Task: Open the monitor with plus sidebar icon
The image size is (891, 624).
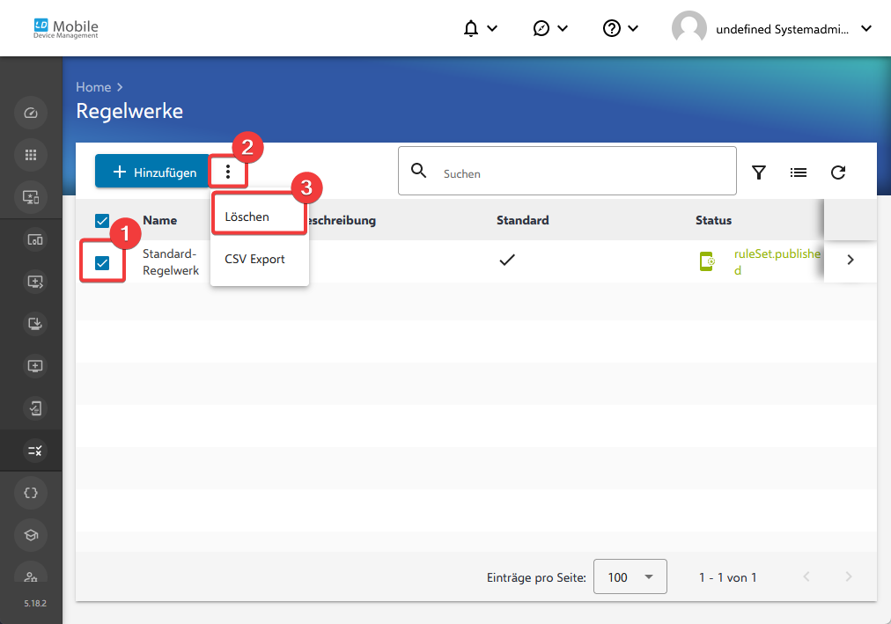Action: point(35,366)
